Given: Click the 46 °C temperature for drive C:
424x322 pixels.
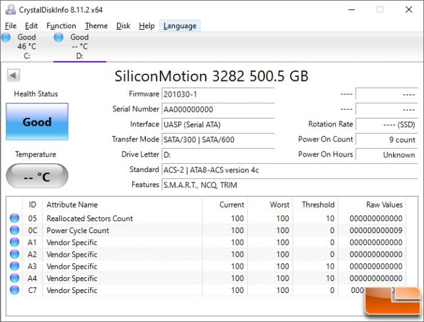Looking at the screenshot, I should 26,47.
